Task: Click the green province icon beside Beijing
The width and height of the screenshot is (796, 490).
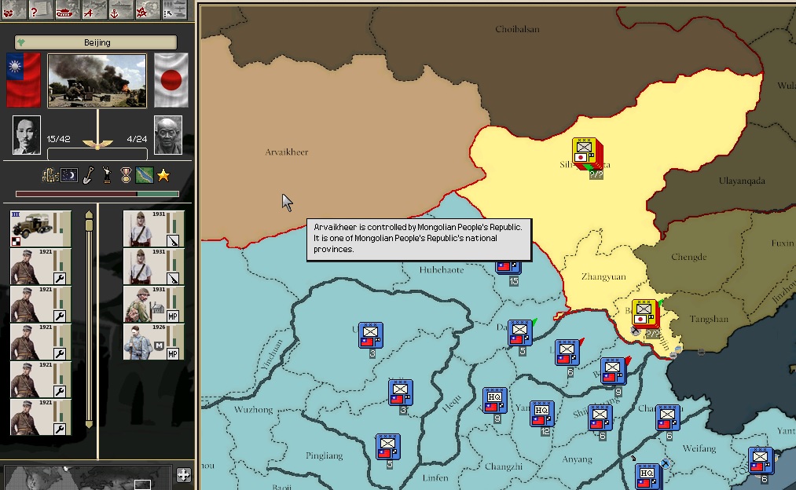Action: click(x=21, y=42)
